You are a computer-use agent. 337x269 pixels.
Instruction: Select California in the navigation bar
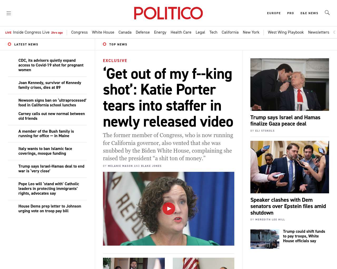(230, 32)
